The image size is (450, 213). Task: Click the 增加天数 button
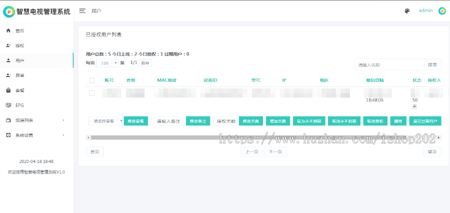point(278,121)
